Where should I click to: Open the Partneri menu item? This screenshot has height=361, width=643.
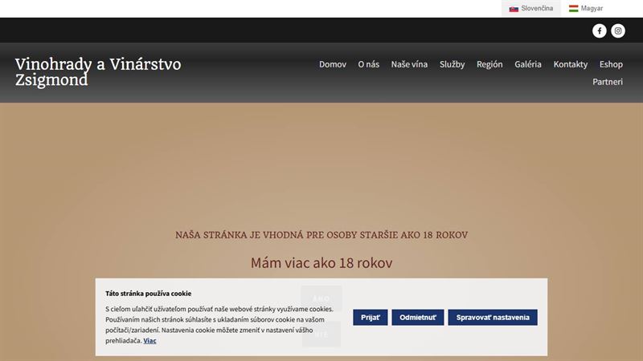[x=608, y=82]
